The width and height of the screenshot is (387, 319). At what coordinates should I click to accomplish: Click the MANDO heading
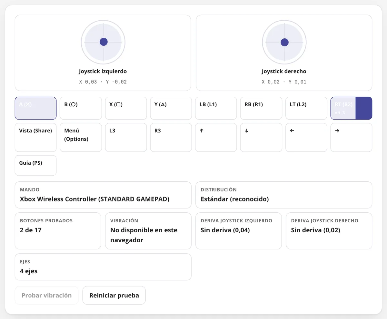(x=30, y=190)
